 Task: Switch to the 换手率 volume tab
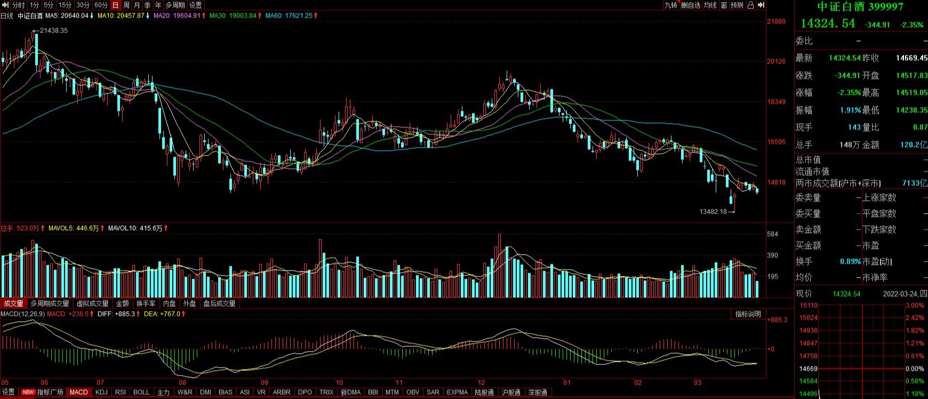[x=146, y=303]
